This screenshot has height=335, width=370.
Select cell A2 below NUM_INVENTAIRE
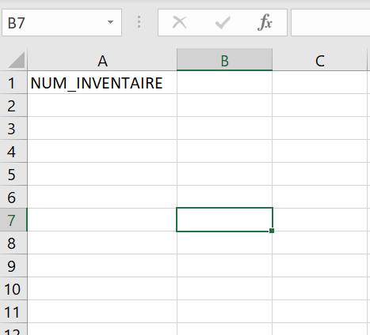point(102,105)
